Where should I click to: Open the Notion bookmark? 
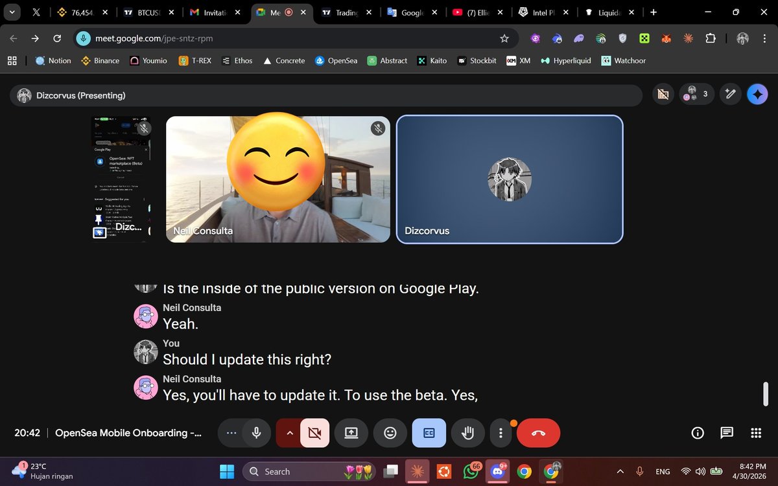click(53, 60)
